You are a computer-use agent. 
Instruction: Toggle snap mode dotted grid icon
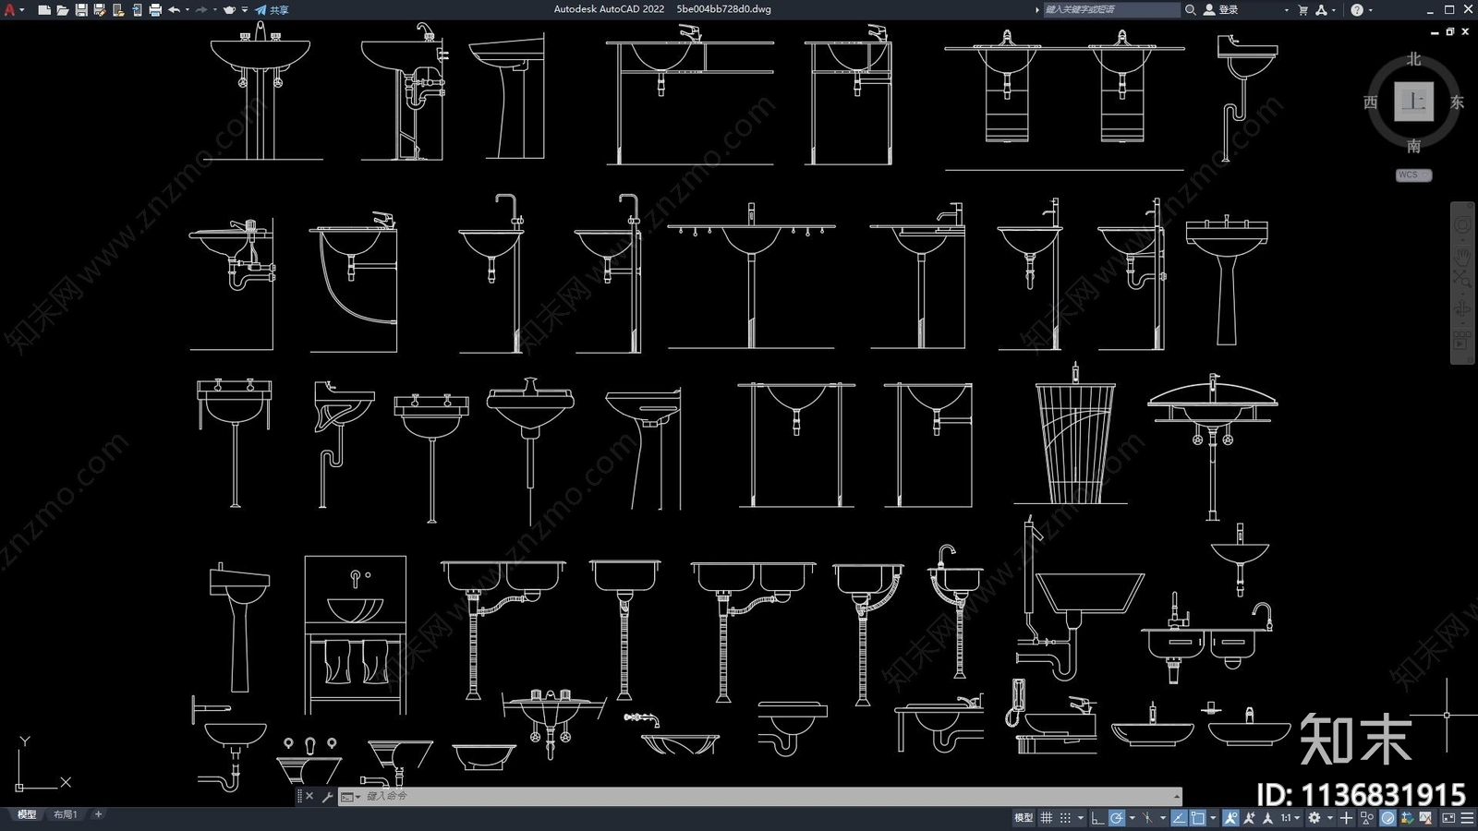point(1065,818)
